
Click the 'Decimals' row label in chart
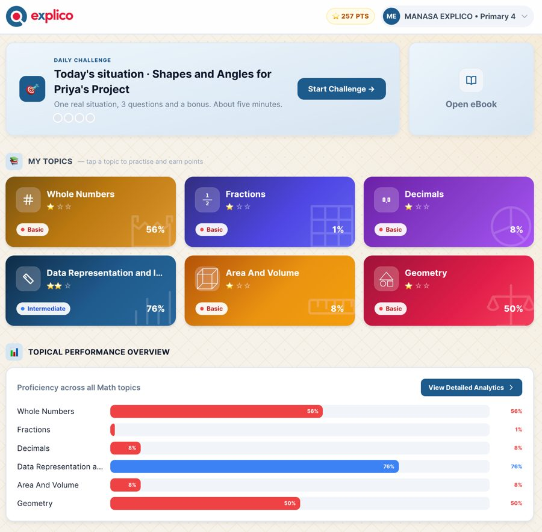(33, 448)
